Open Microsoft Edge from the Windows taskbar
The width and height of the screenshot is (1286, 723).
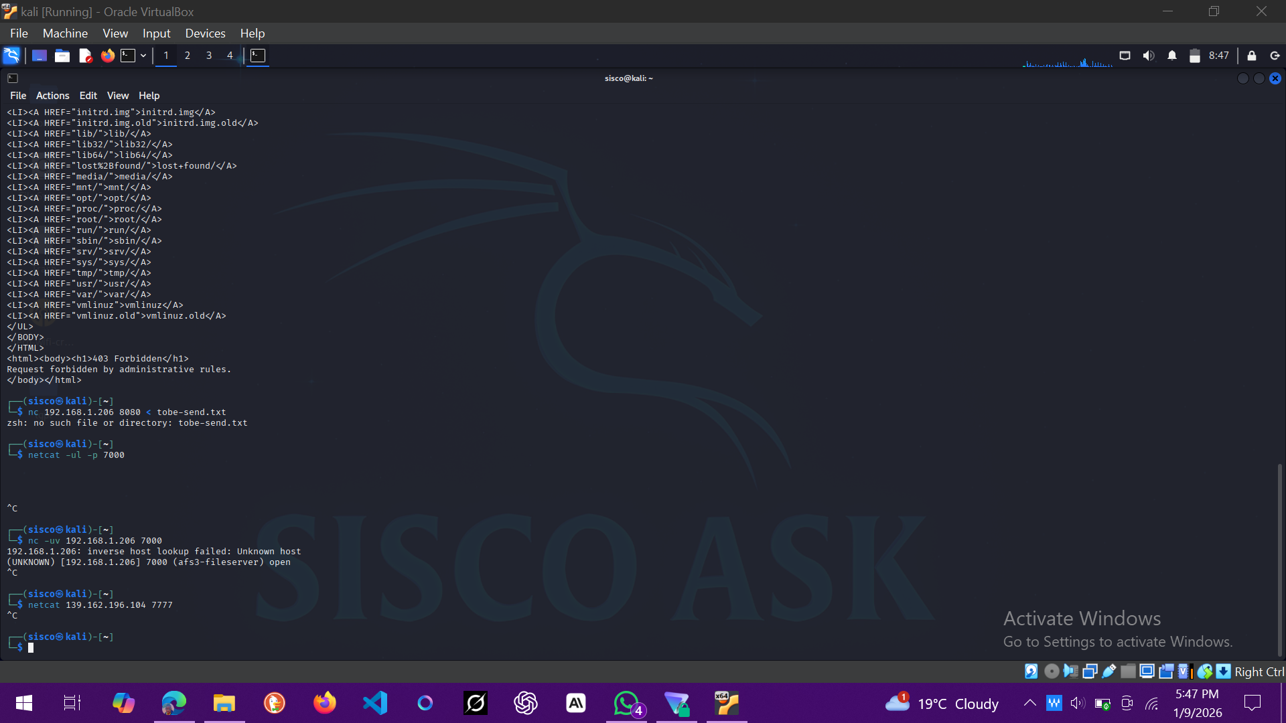pos(173,703)
